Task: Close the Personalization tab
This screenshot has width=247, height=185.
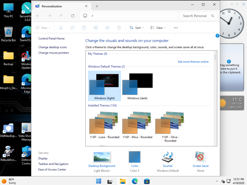Action: (x=86, y=6)
